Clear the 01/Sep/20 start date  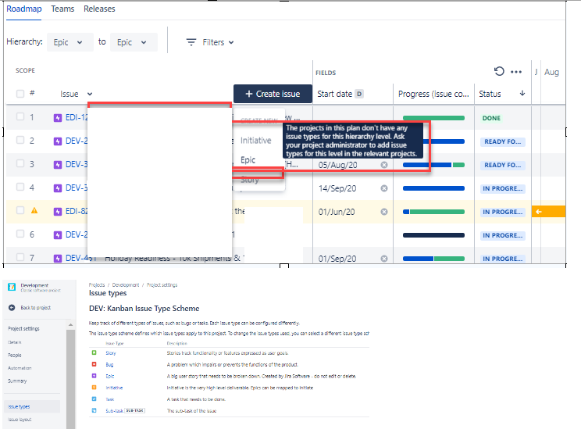click(x=384, y=259)
